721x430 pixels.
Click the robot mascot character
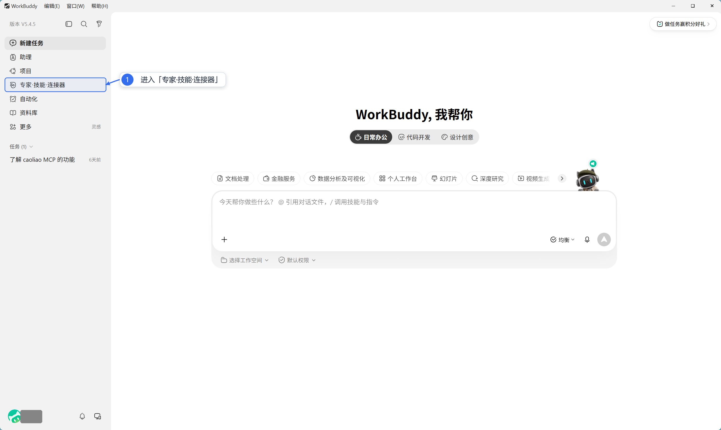587,180
